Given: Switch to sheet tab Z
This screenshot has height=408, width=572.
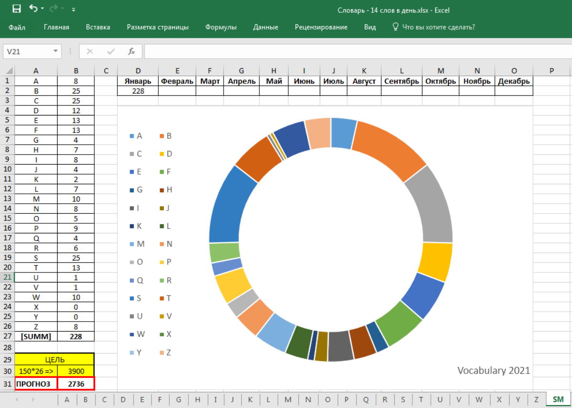Looking at the screenshot, I should [536, 399].
